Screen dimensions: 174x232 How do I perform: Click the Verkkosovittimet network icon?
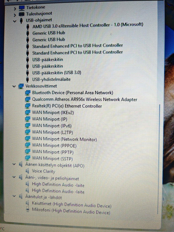click(x=21, y=86)
